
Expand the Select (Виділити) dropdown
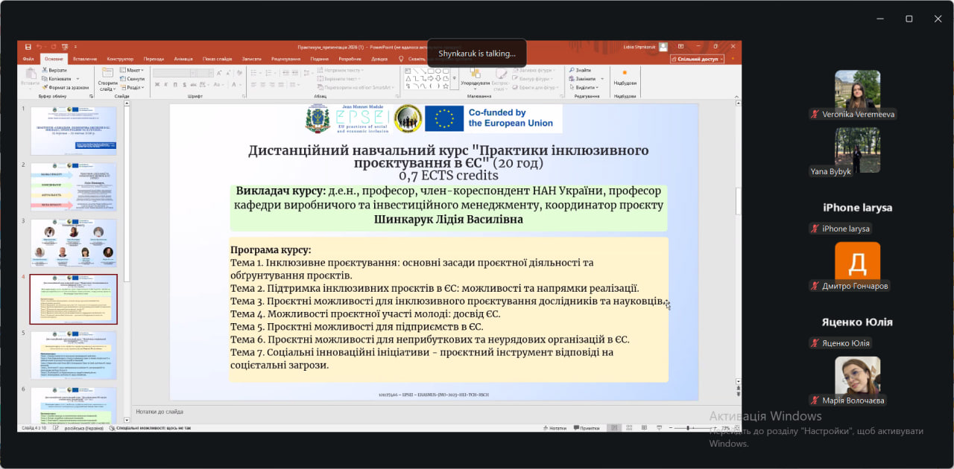tap(585, 87)
